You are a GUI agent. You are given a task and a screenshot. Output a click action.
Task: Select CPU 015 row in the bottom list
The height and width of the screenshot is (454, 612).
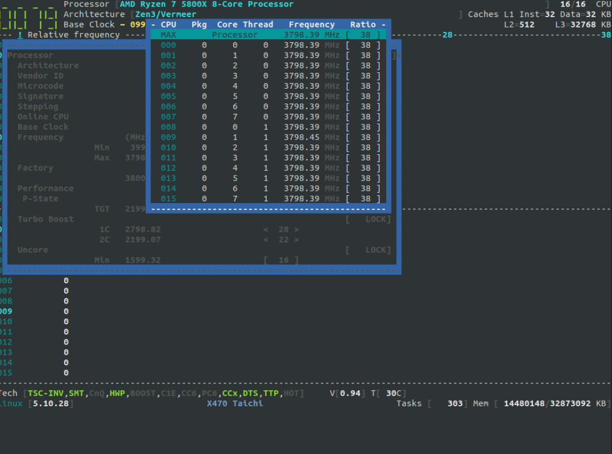point(34,373)
